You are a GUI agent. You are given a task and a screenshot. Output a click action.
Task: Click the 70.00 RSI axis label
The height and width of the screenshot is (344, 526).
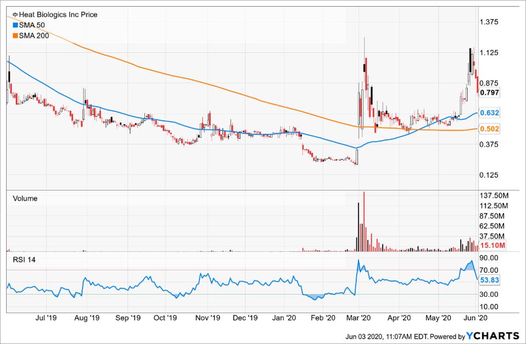(489, 270)
